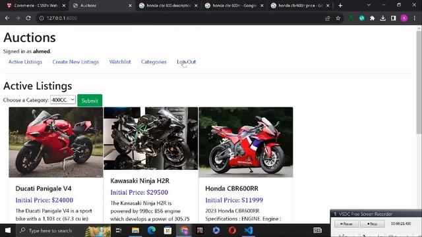422x237 pixels.
Task: Toggle the browser side panel icon
Action: point(393,18)
